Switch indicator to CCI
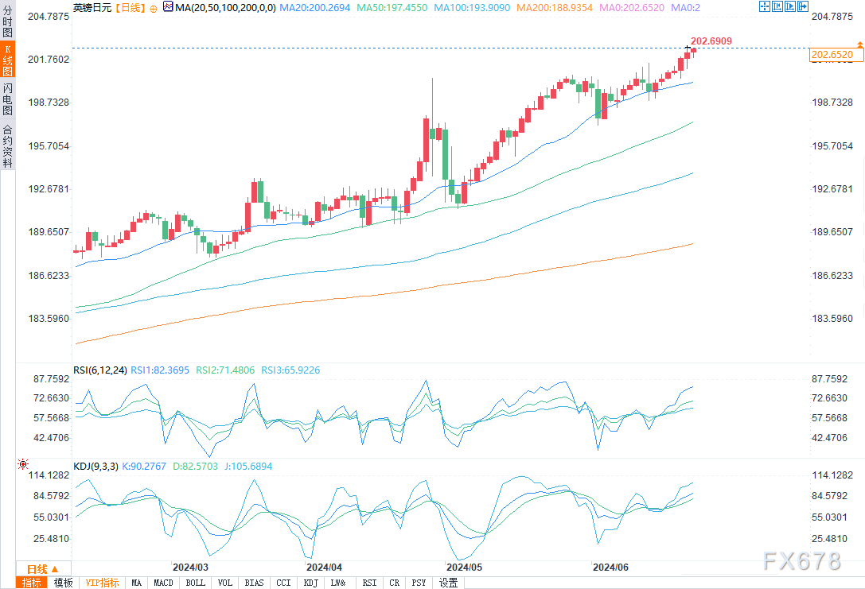This screenshot has height=589, width=865. click(283, 583)
